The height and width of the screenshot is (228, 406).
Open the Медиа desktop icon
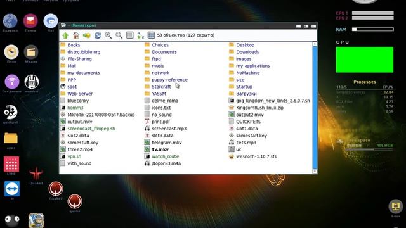[x=31, y=52]
